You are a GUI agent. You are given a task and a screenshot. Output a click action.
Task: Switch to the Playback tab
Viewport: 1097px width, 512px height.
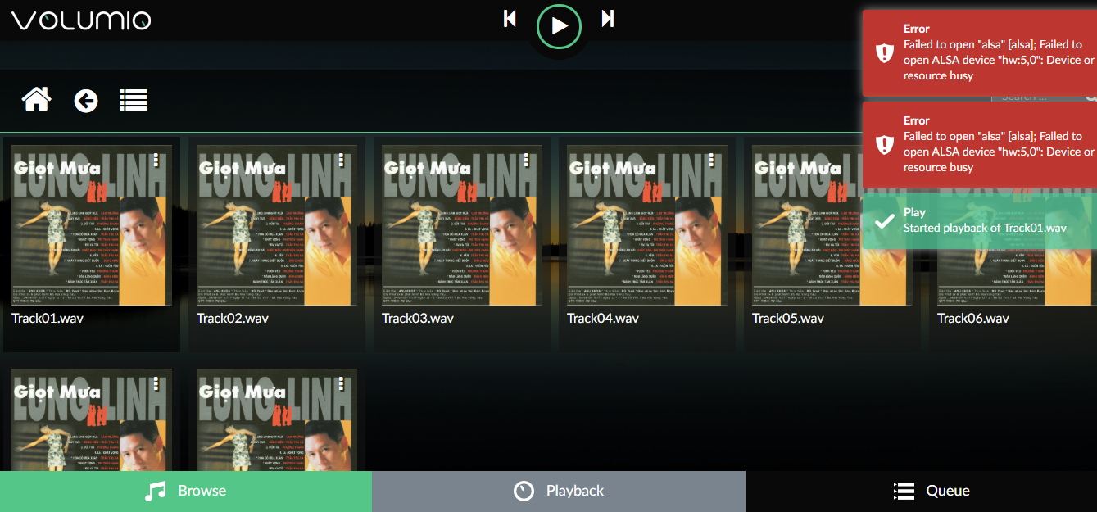click(x=559, y=491)
